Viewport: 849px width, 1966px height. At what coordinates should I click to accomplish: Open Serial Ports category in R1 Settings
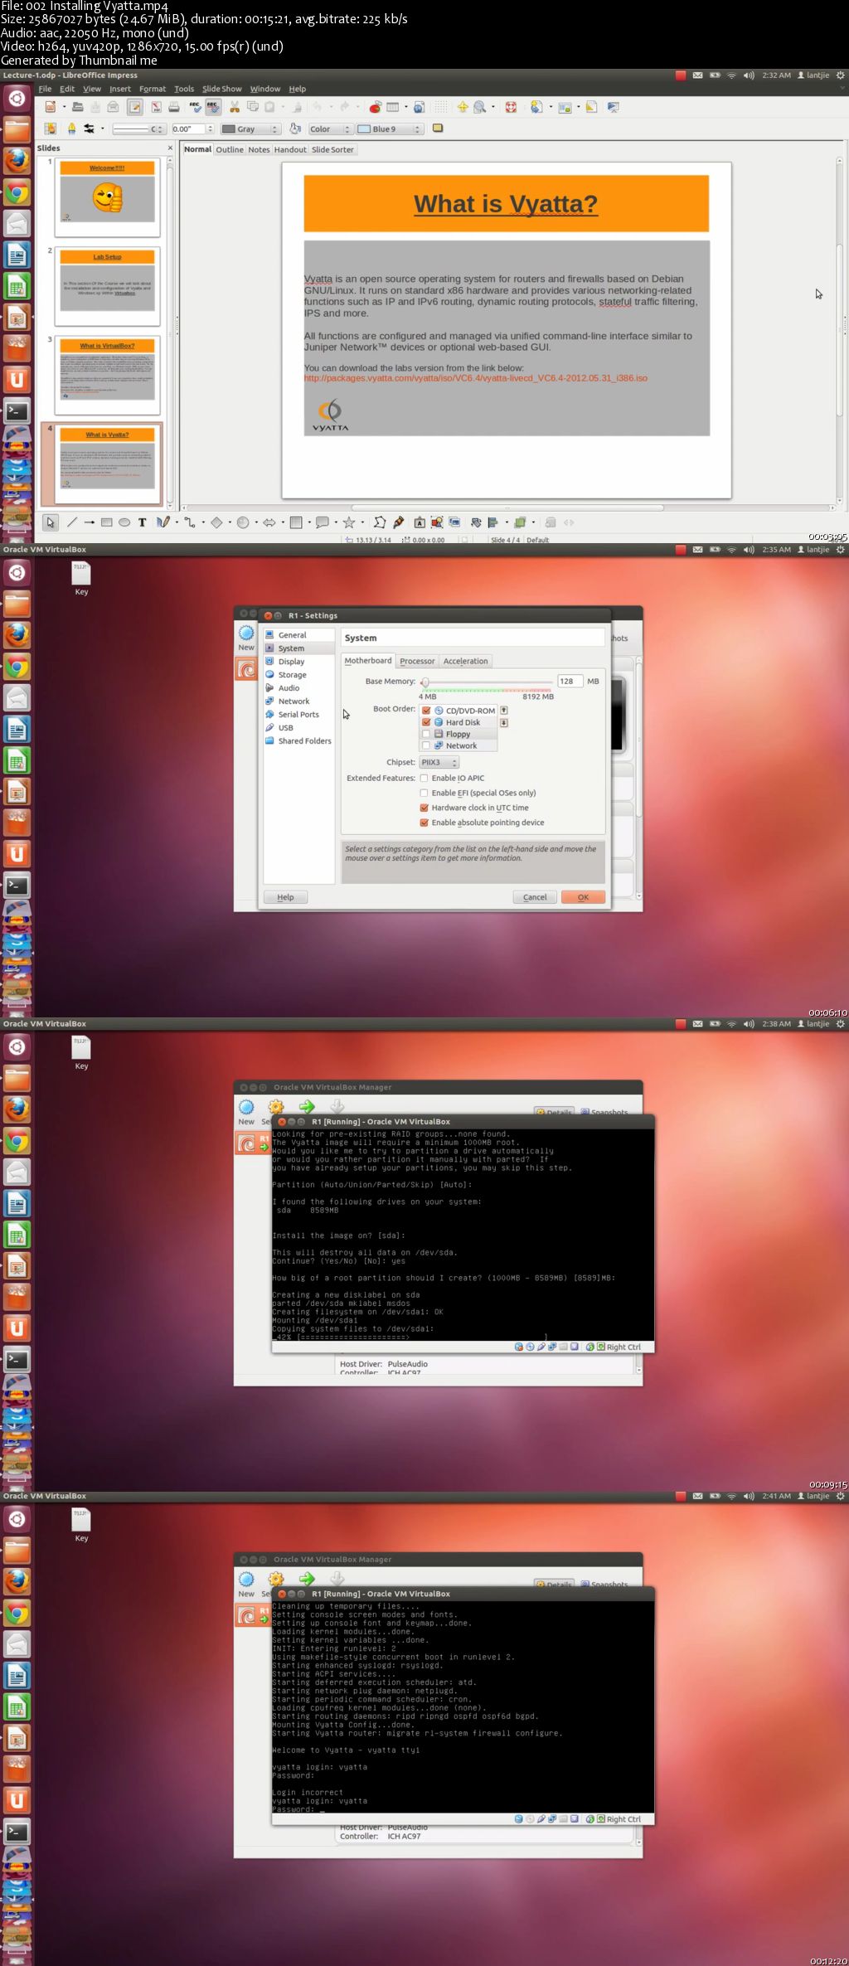[298, 715]
